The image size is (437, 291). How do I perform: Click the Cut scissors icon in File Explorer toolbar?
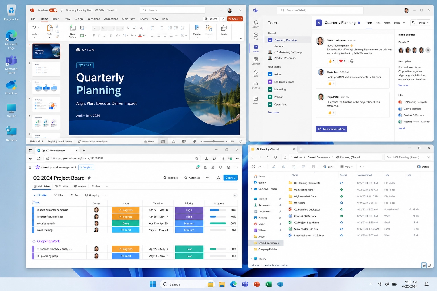(274, 167)
